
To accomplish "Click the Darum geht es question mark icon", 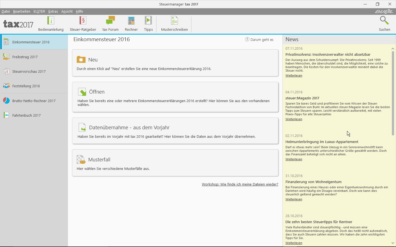I will pos(247,39).
